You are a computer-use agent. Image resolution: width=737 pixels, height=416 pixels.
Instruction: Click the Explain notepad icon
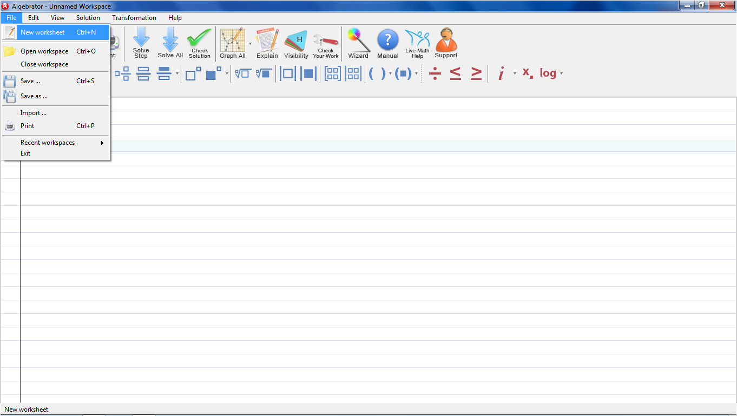(267, 43)
